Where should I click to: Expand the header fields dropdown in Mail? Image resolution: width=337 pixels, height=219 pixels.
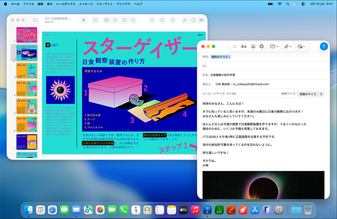pos(274,46)
